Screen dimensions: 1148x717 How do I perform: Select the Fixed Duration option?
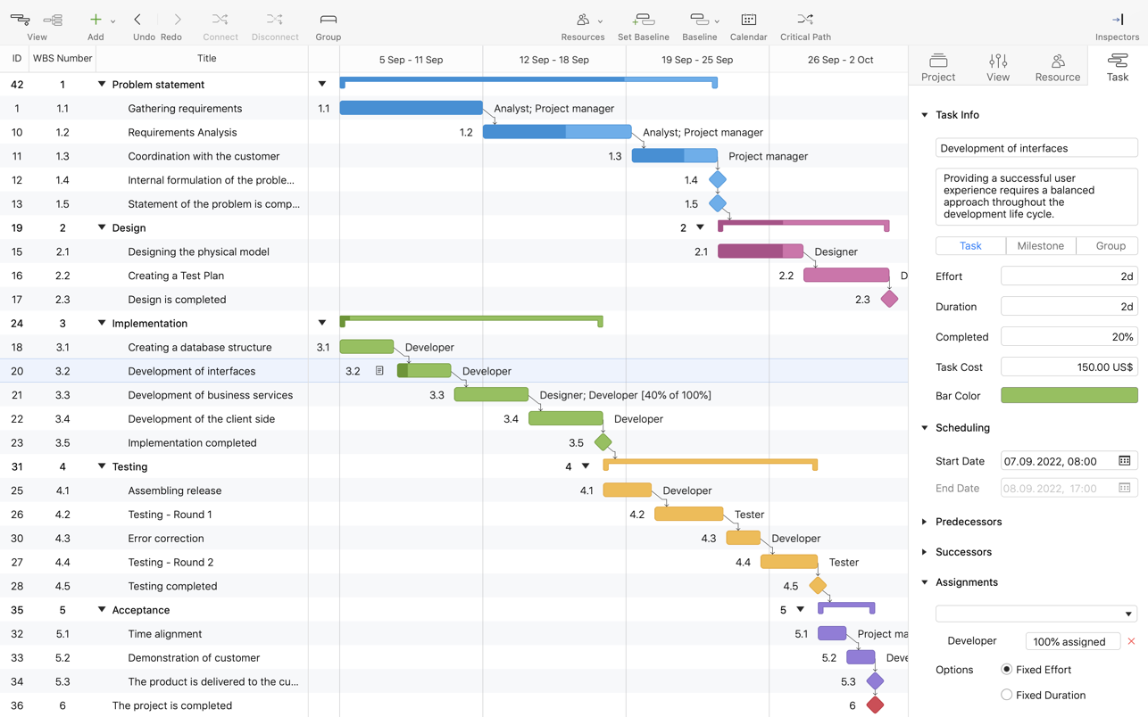pyautogui.click(x=1006, y=695)
